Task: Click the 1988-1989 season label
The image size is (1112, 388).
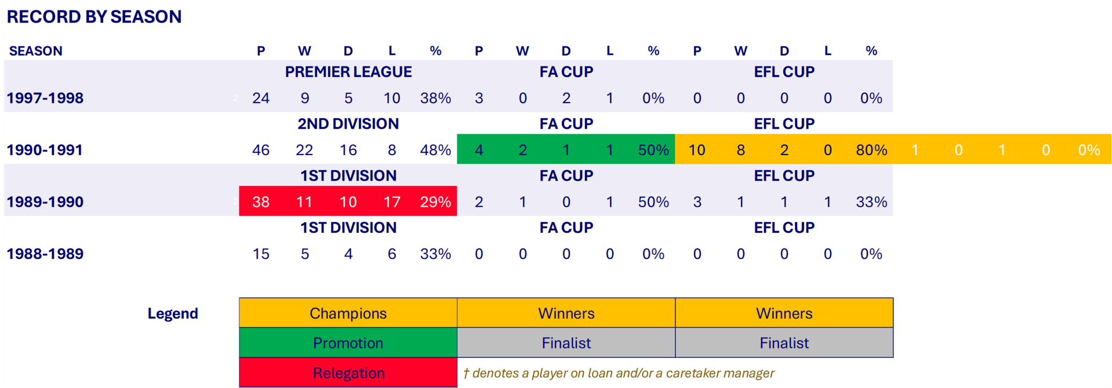Action: point(45,254)
